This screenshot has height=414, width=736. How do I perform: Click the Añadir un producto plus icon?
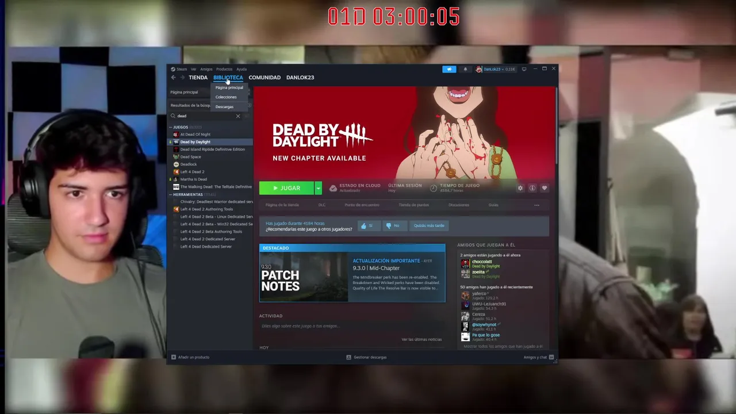(x=174, y=357)
